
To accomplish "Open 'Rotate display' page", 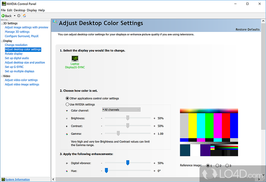I will 14,54.
